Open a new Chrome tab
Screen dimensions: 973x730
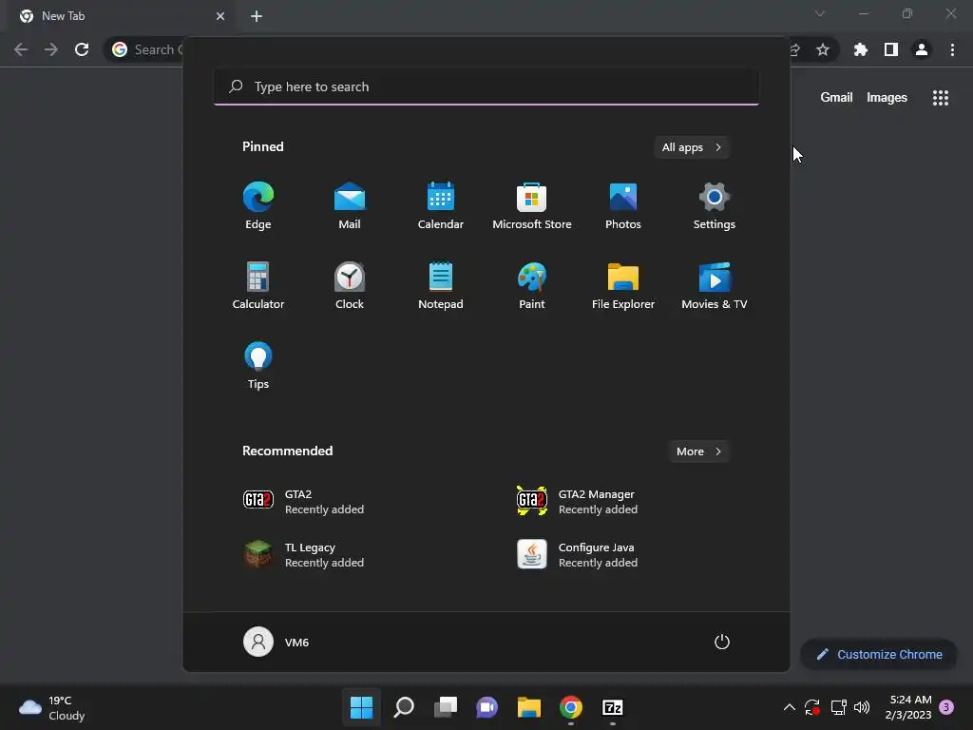tap(257, 16)
